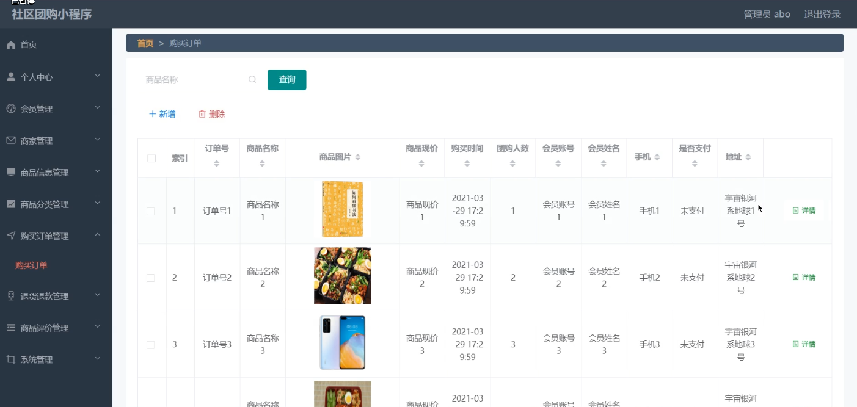857x407 pixels.
Task: Click 退出登录 in the top bar
Action: [x=822, y=14]
